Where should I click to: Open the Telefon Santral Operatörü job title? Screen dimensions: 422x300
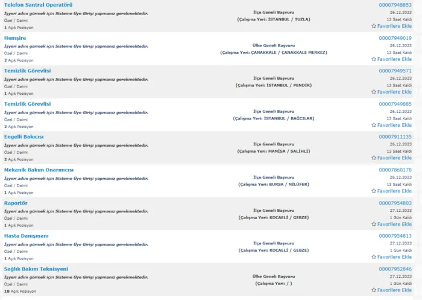click(38, 5)
